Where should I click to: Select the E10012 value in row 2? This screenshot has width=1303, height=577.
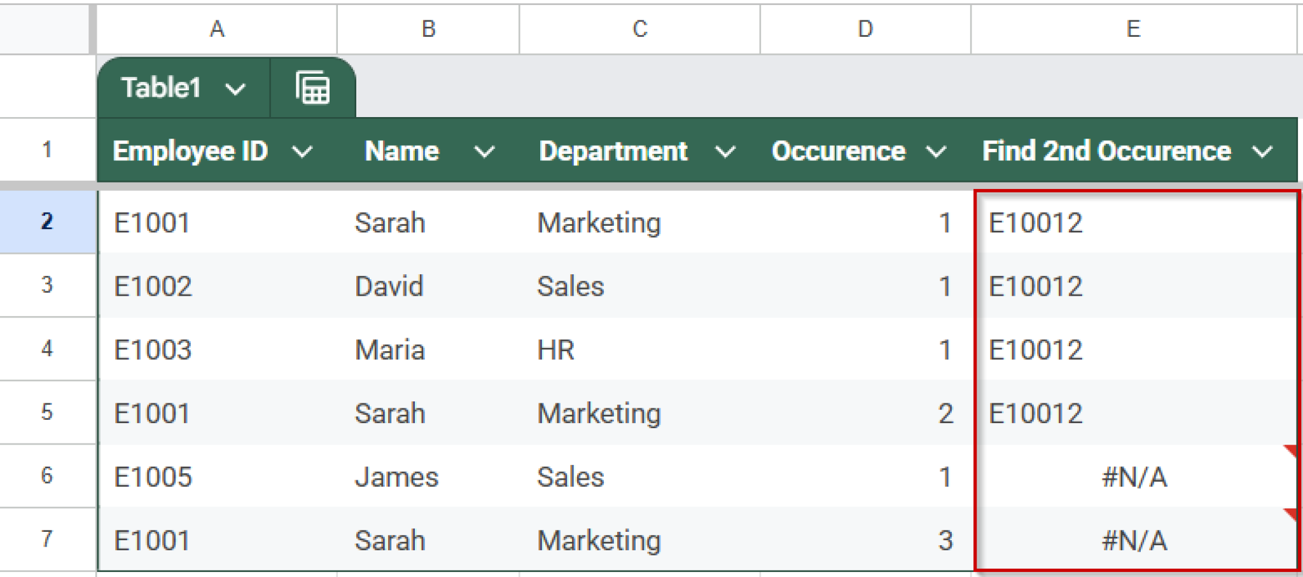pos(1036,223)
